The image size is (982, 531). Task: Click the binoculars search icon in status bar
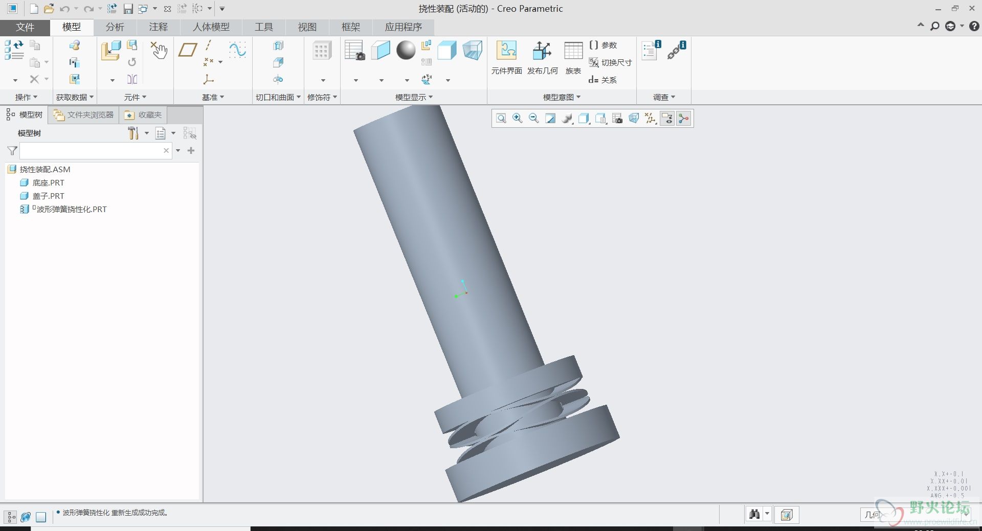[x=754, y=515]
